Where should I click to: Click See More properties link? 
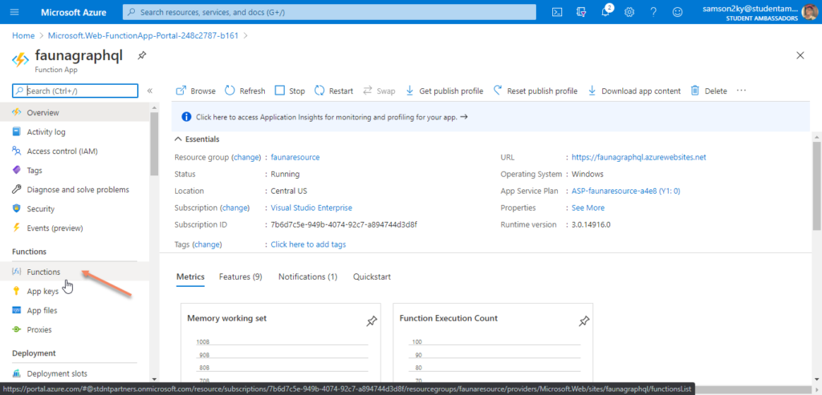588,208
